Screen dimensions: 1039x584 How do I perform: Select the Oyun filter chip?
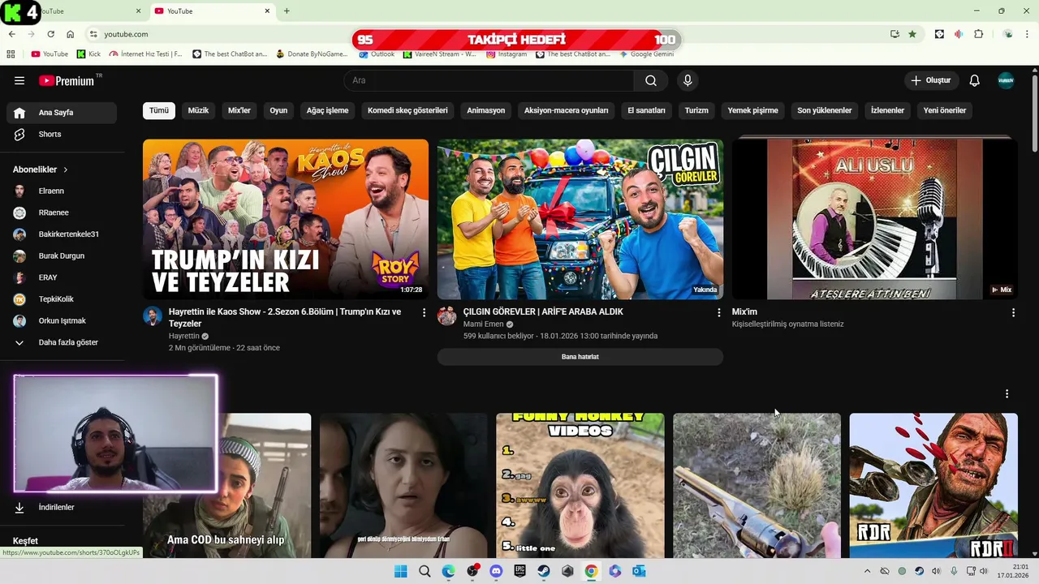pyautogui.click(x=278, y=110)
